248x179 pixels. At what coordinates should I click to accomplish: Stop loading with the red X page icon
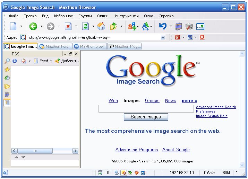tap(68, 26)
